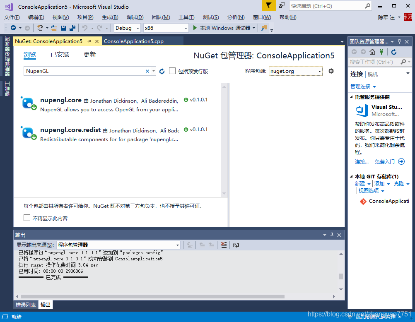Click the home icon in Team Explorer

coord(372,52)
